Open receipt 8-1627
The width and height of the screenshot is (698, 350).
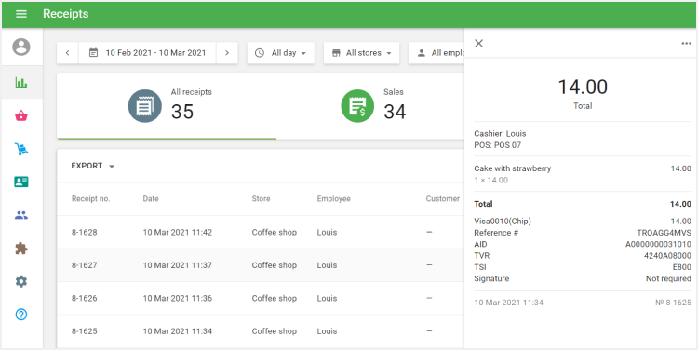[x=261, y=265]
